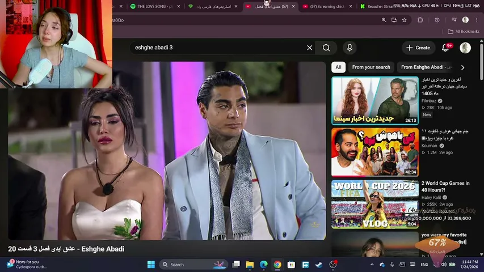Open the Chrome history clock icon

[x=437, y=20]
